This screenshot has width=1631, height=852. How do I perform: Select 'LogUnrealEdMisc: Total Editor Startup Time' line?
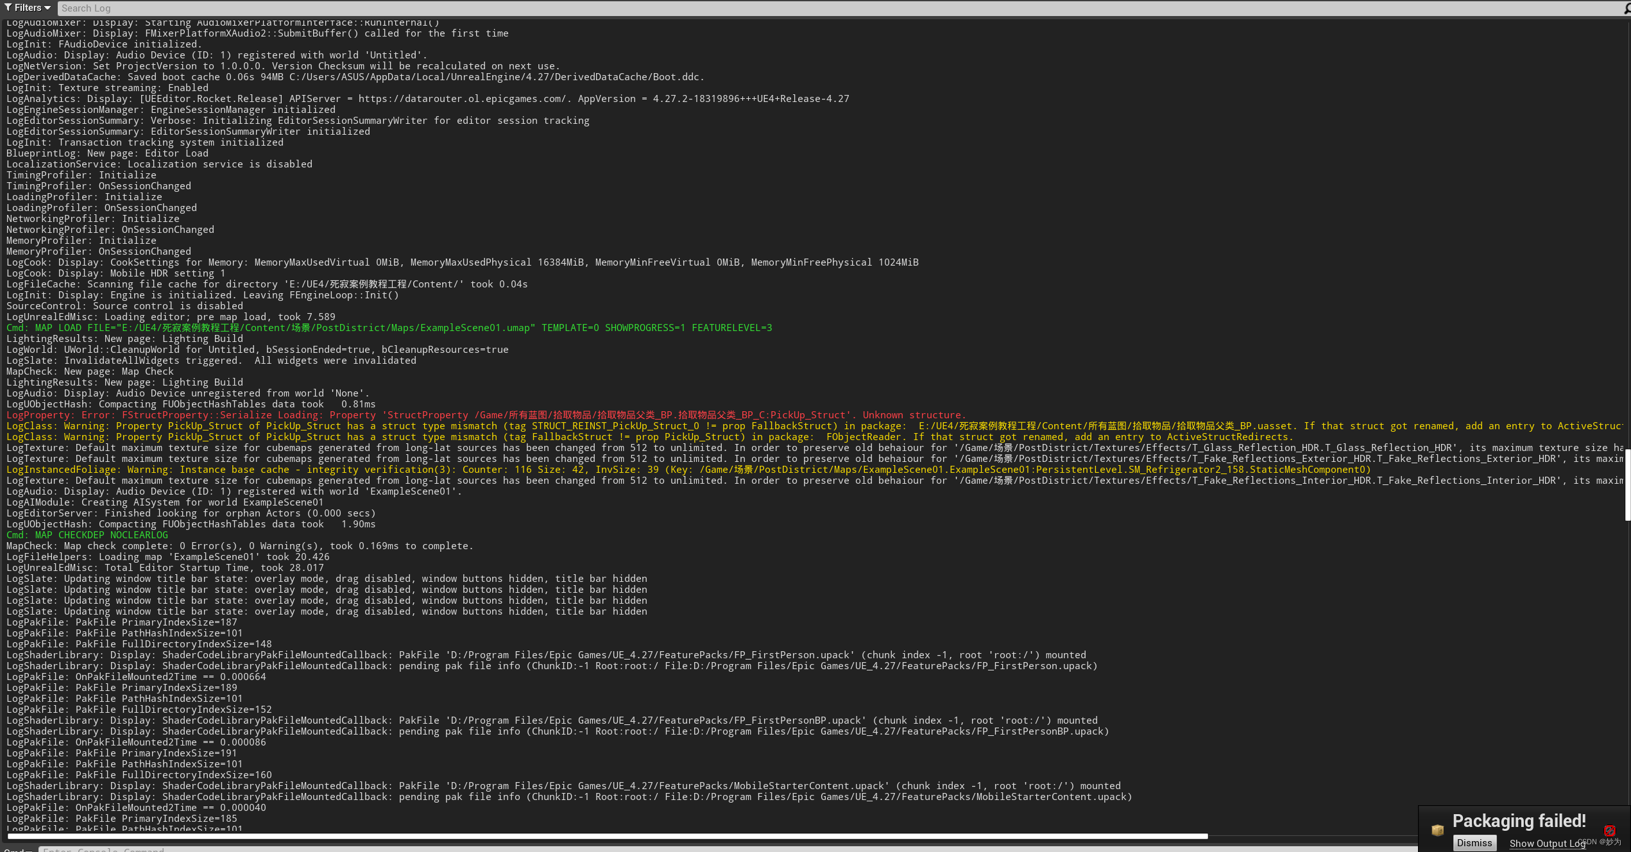[165, 568]
